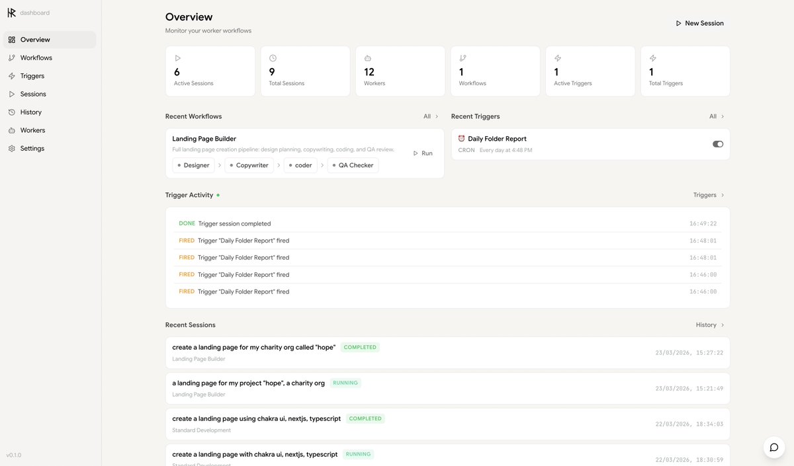
Task: View all Recent Triggers
Action: [717, 116]
